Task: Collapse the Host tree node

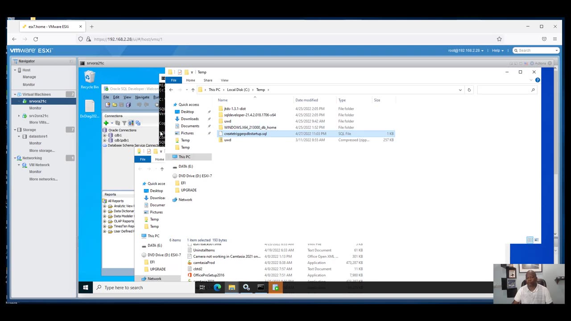Action: coord(15,70)
